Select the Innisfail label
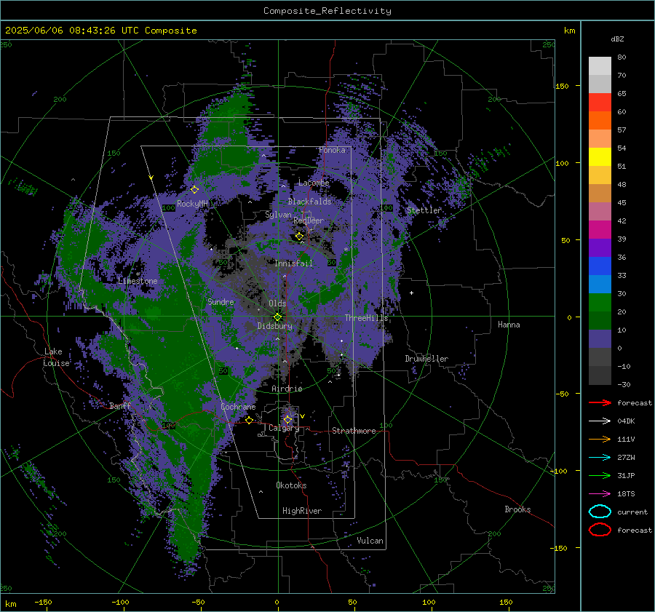Screen dimensions: 655x612 pyautogui.click(x=293, y=263)
